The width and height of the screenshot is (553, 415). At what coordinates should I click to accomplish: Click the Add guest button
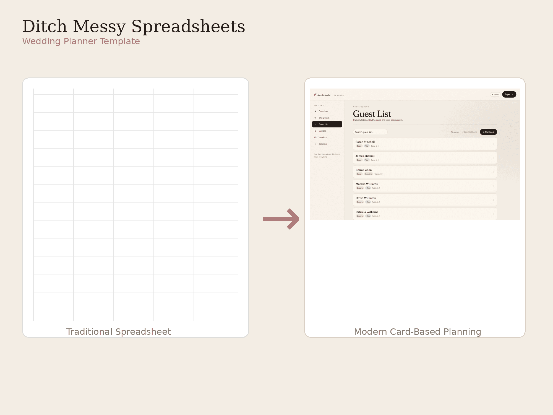488,132
